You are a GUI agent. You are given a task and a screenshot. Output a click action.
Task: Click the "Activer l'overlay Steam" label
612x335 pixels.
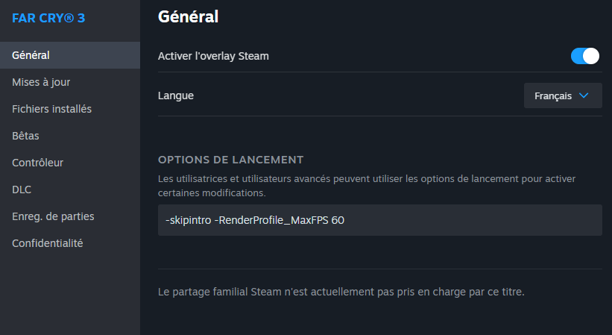click(213, 56)
